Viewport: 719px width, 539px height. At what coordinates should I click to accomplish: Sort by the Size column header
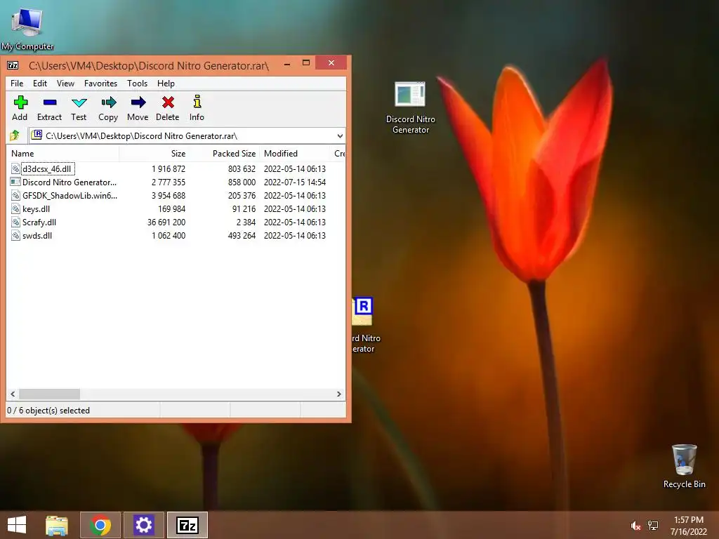click(154, 154)
